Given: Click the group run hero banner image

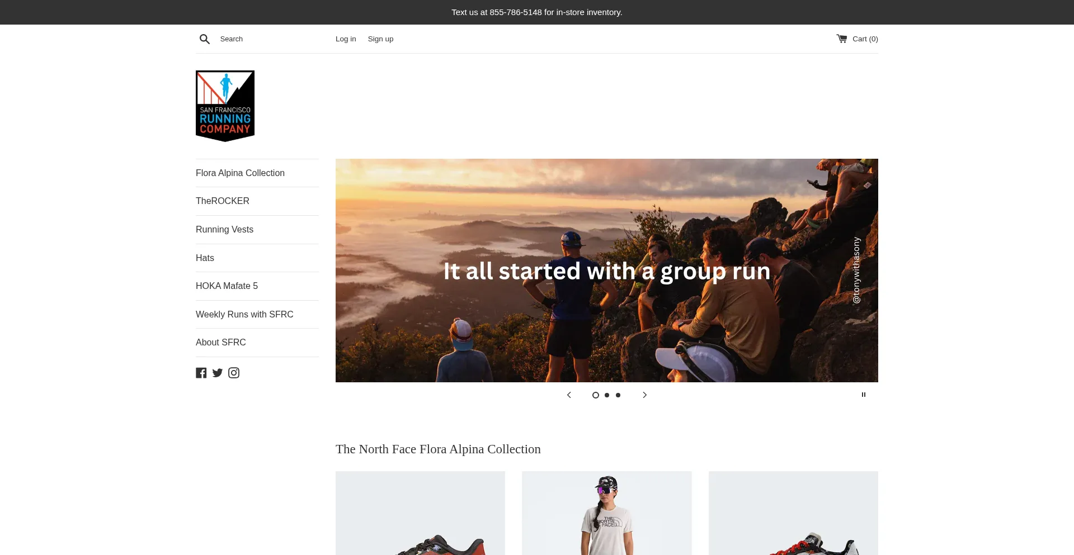Looking at the screenshot, I should pyautogui.click(x=607, y=271).
